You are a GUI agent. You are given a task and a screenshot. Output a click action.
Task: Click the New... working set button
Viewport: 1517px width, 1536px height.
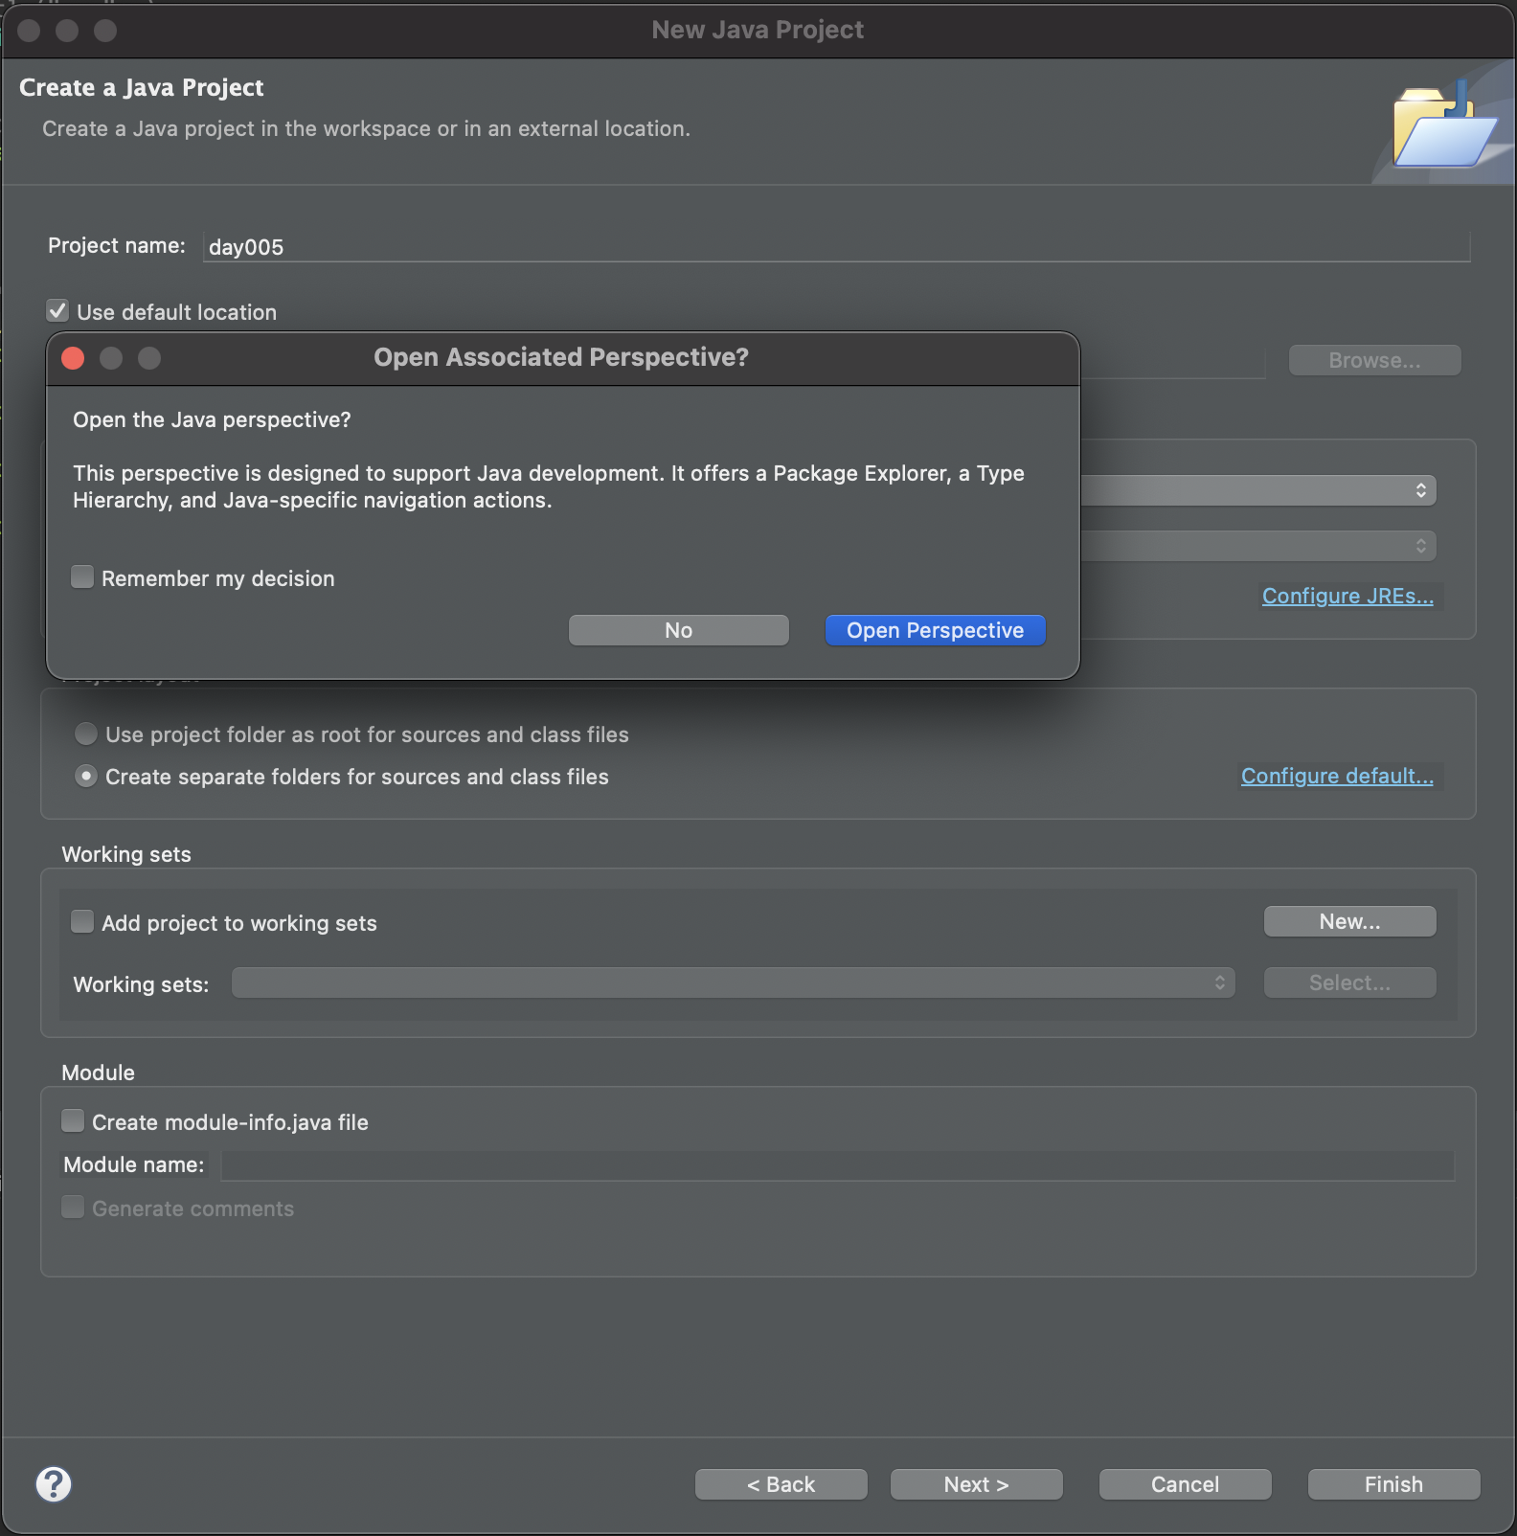click(x=1350, y=921)
